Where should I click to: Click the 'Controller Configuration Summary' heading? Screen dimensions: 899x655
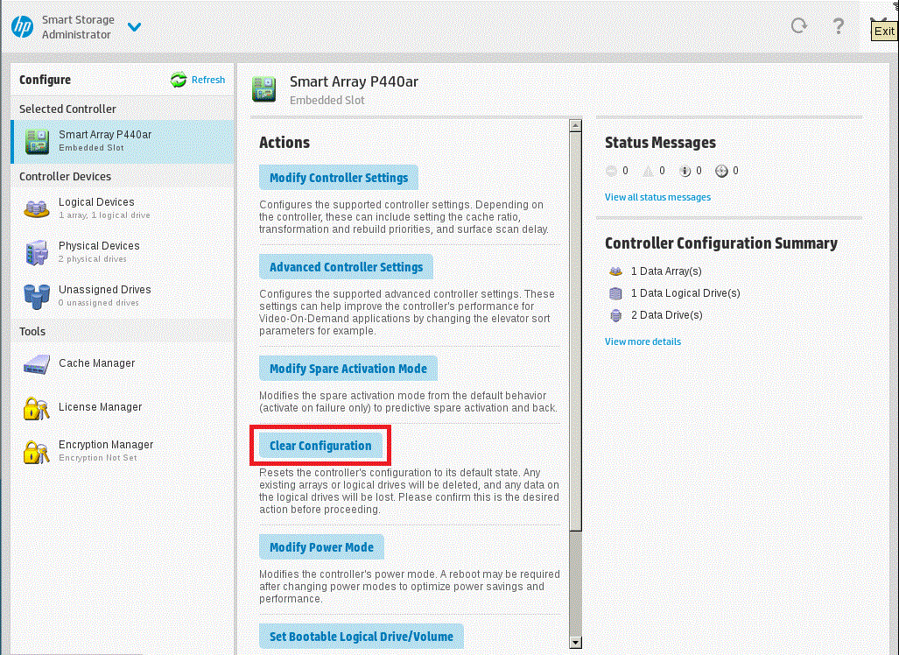coord(720,243)
